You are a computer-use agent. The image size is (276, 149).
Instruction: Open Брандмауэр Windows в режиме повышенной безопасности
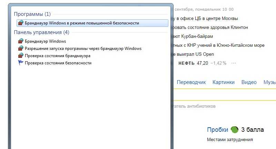click(92, 23)
